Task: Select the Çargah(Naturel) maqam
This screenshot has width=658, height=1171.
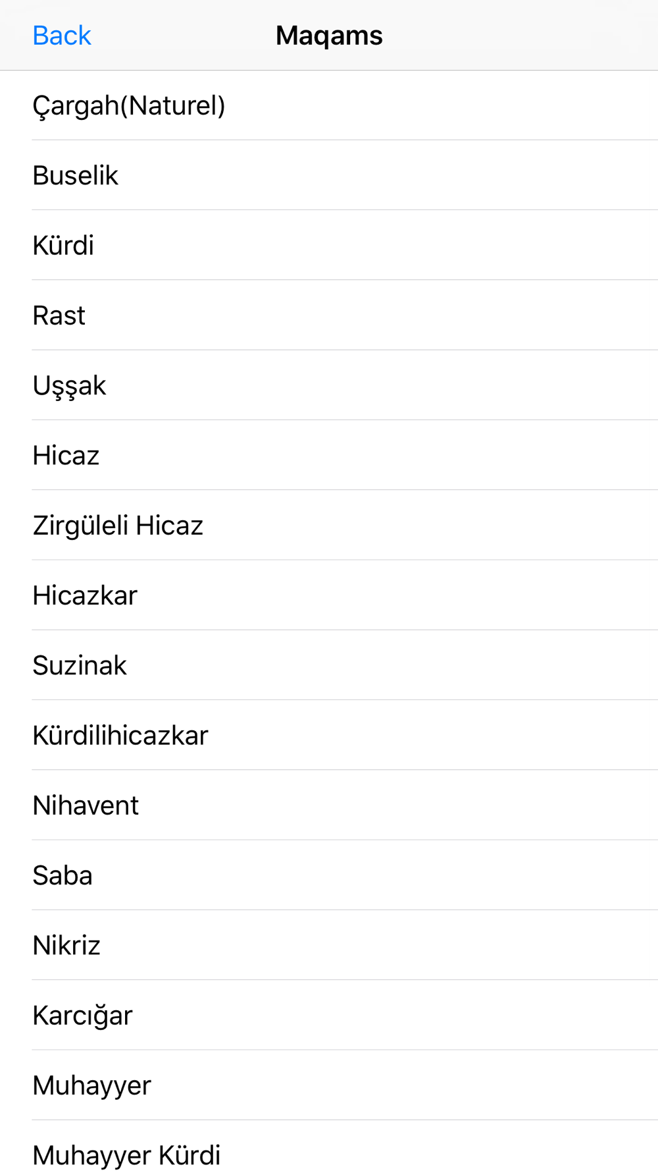Action: [x=329, y=105]
